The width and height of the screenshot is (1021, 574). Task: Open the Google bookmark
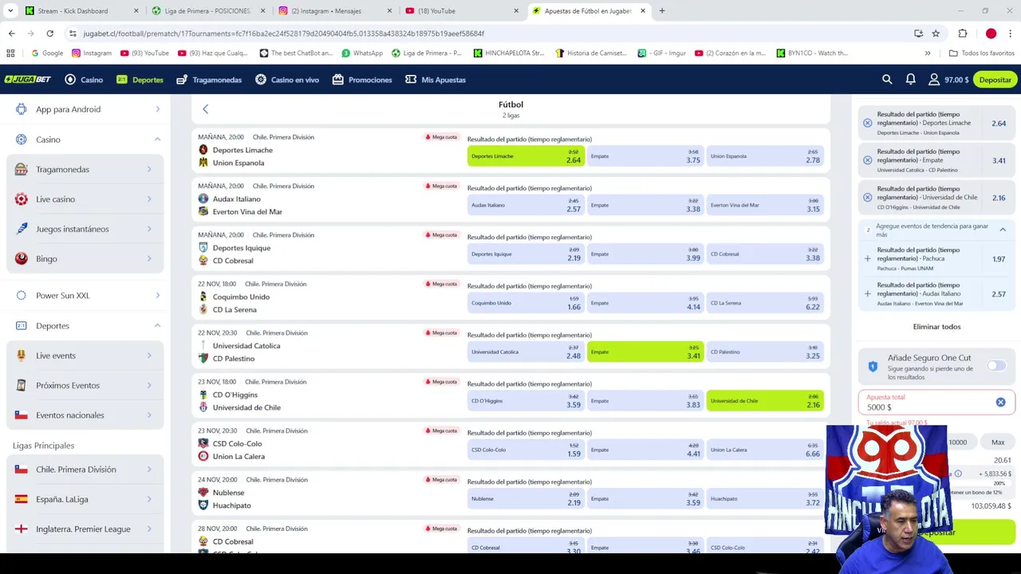(x=47, y=53)
